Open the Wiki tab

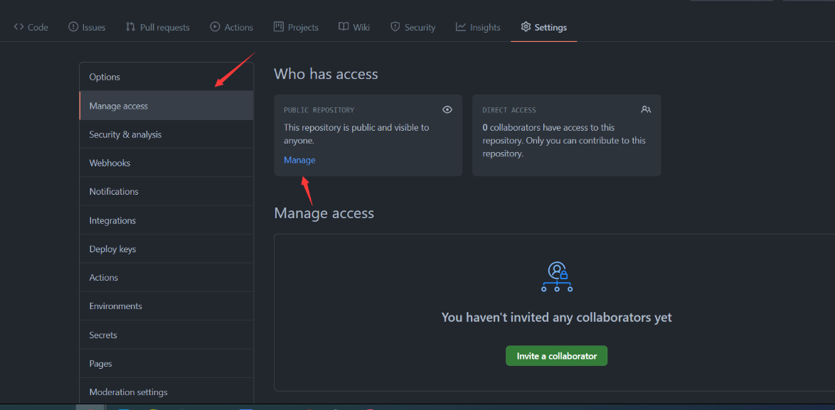pyautogui.click(x=354, y=27)
